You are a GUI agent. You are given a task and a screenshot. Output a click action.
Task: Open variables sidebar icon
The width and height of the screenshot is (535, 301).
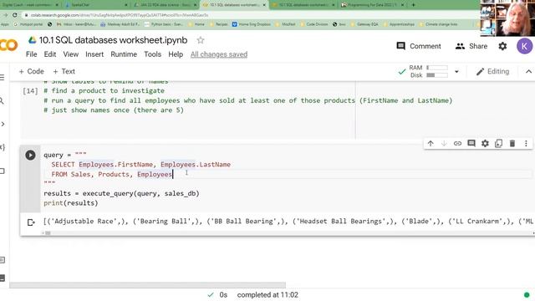[2, 147]
